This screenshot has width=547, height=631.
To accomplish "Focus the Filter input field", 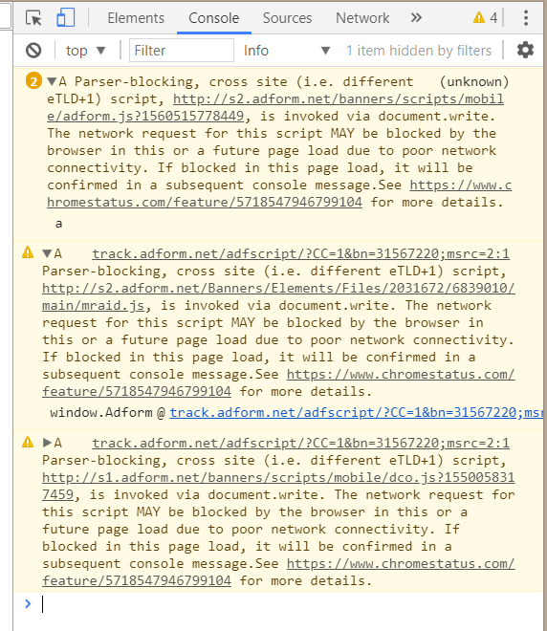I will coord(182,51).
